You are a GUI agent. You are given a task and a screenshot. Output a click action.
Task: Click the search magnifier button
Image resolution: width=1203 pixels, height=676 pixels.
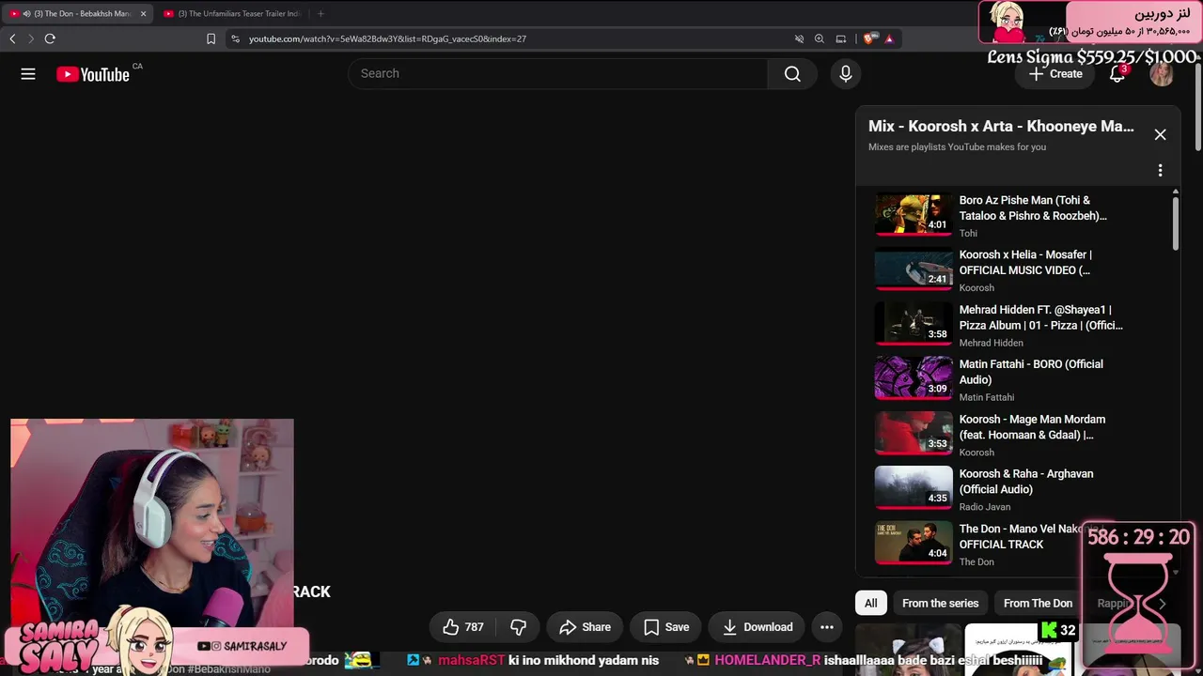[792, 74]
